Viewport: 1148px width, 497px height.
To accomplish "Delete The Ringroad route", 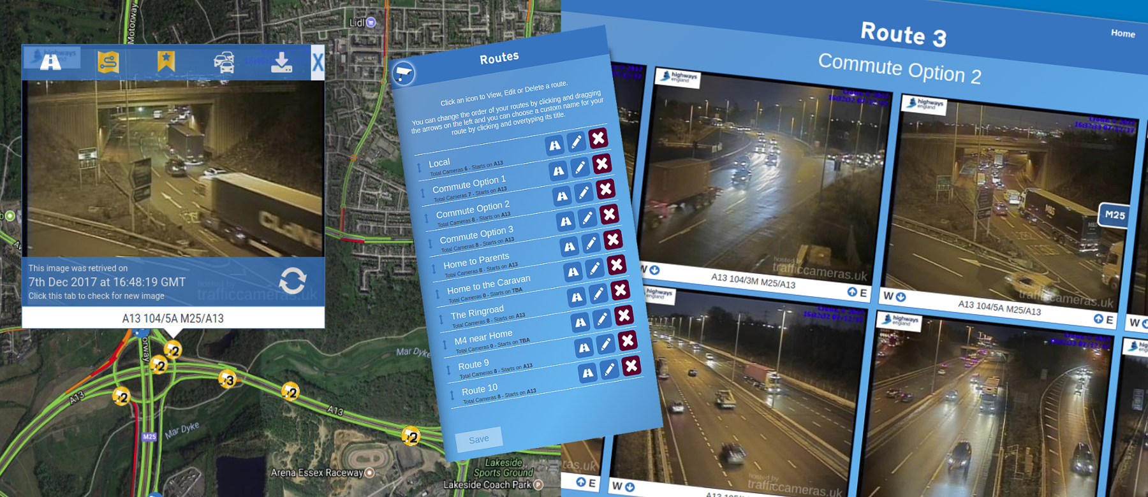I will point(620,290).
